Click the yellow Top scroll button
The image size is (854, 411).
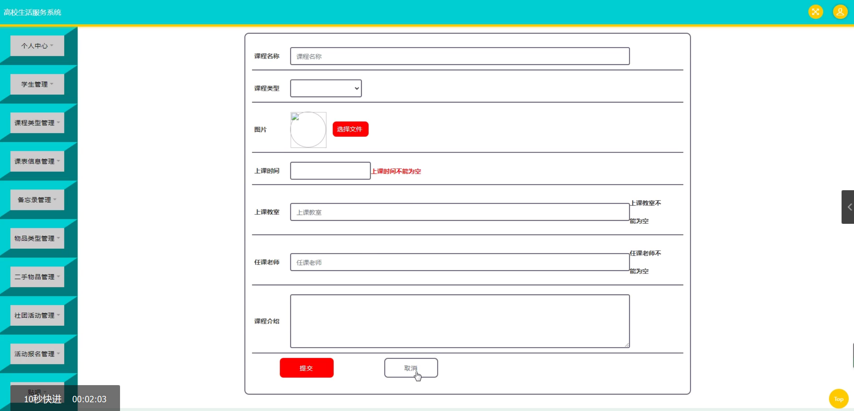click(x=839, y=399)
